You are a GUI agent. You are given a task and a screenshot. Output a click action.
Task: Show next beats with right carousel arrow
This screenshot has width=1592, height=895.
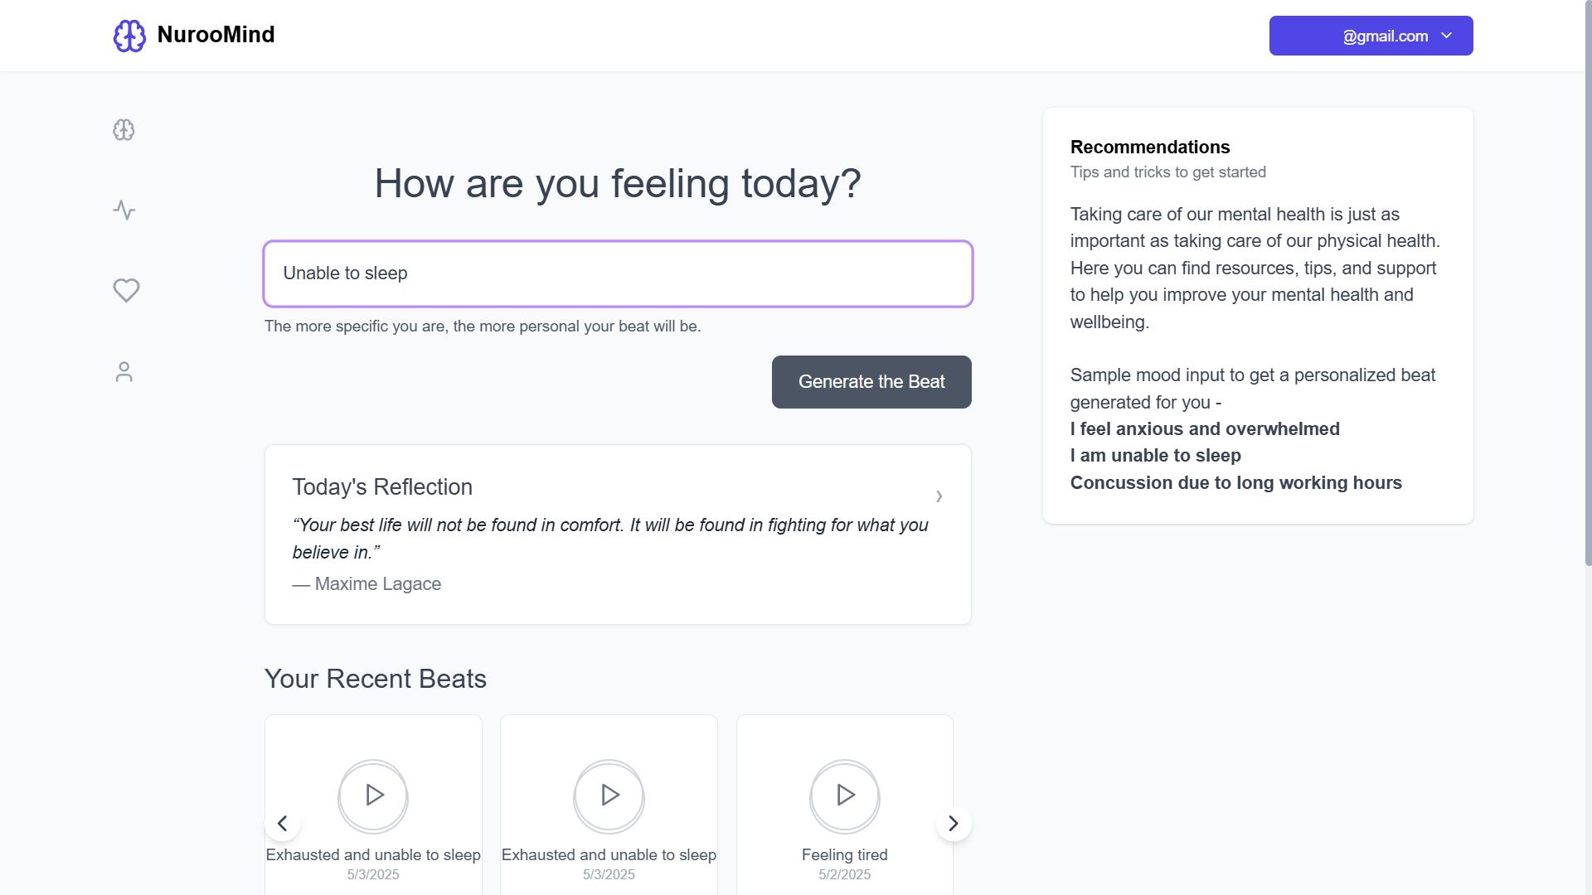coord(954,823)
